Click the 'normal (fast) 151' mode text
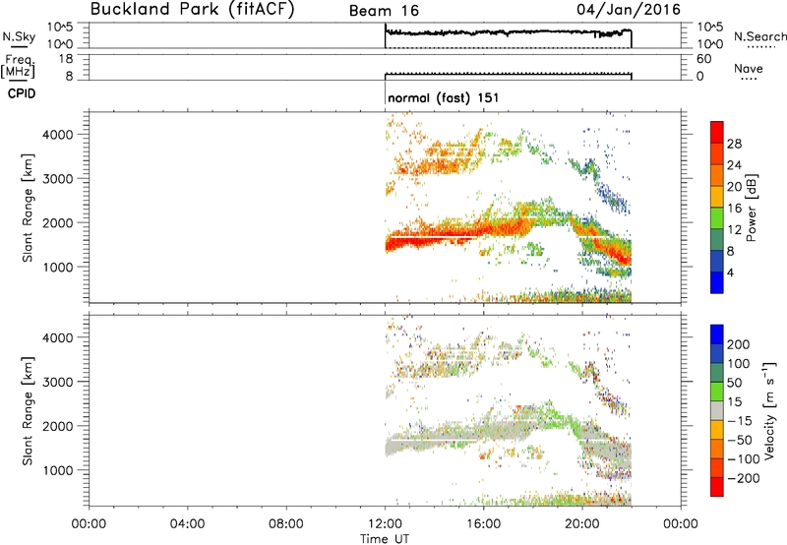The width and height of the screenshot is (787, 545). [x=444, y=97]
